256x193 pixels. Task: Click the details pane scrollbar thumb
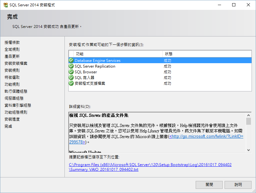click(248, 121)
